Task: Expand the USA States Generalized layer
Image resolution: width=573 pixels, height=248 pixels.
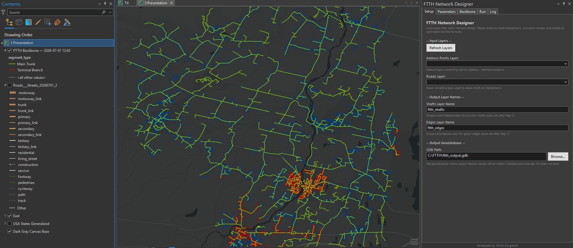Action: point(5,223)
